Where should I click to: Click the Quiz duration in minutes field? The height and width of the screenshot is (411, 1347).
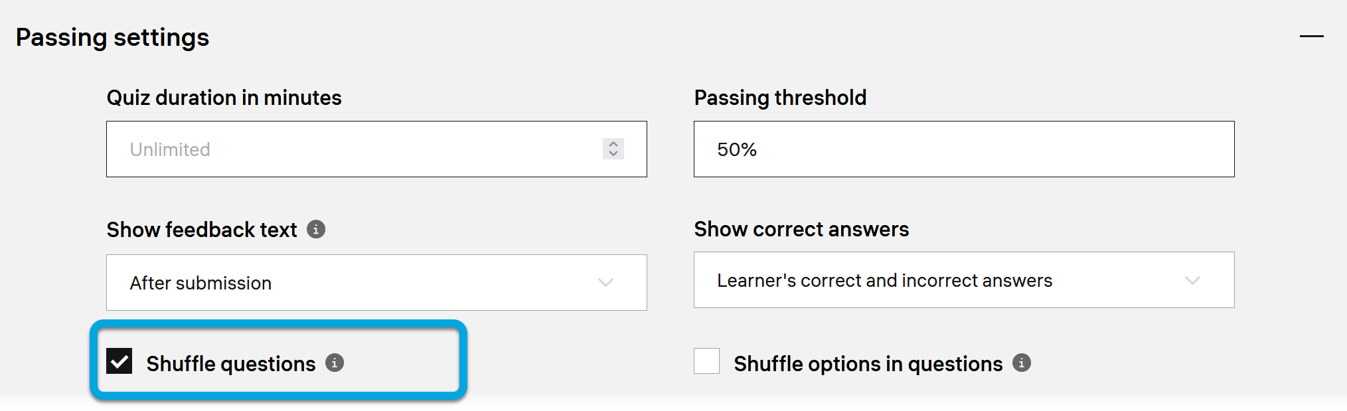(358, 149)
